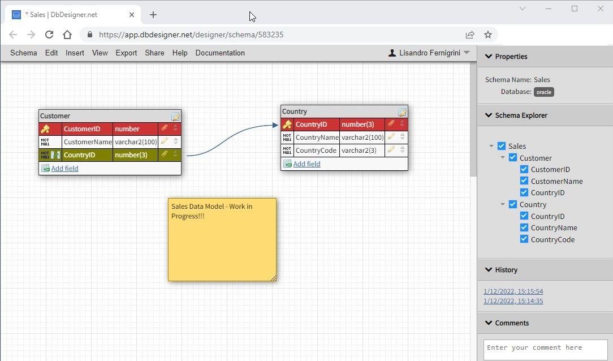Toggle the Country table checkbox

tap(512, 204)
